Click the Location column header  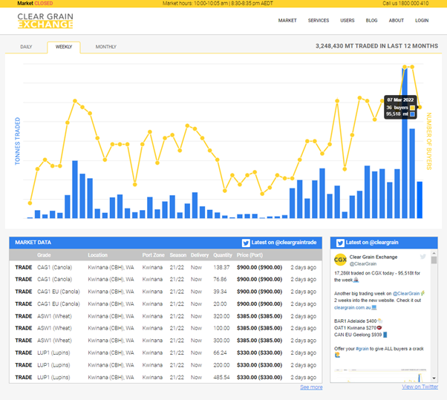[x=98, y=255]
